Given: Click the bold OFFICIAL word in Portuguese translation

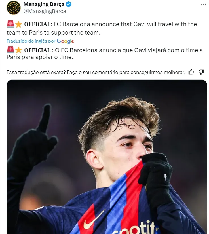Looking at the screenshot, I should [x=37, y=50].
